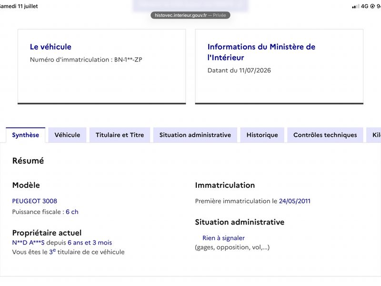
Task: Click Informations du Ministère de l'Intérieur heading
Action: [261, 52]
